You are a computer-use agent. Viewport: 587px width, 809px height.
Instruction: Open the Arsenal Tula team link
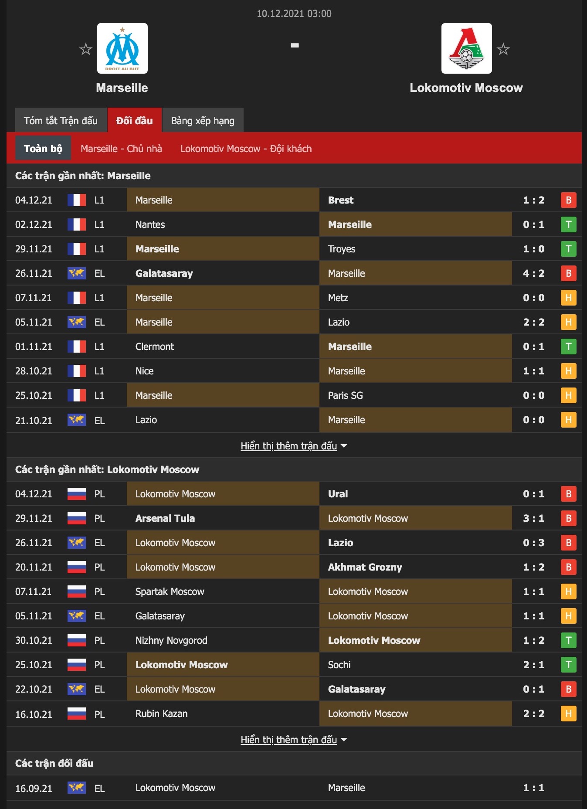(x=165, y=518)
